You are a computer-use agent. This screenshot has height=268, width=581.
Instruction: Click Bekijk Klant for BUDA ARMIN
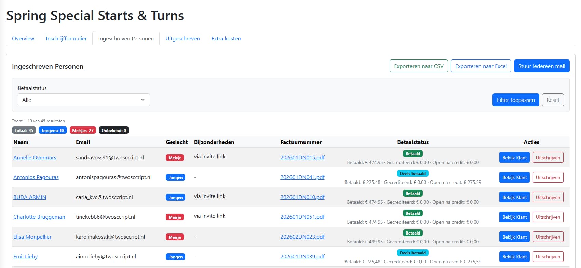(x=514, y=197)
